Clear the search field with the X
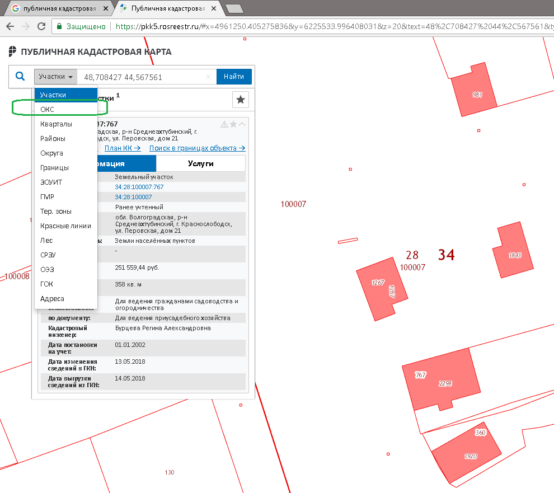The height and width of the screenshot is (493, 554). point(208,77)
